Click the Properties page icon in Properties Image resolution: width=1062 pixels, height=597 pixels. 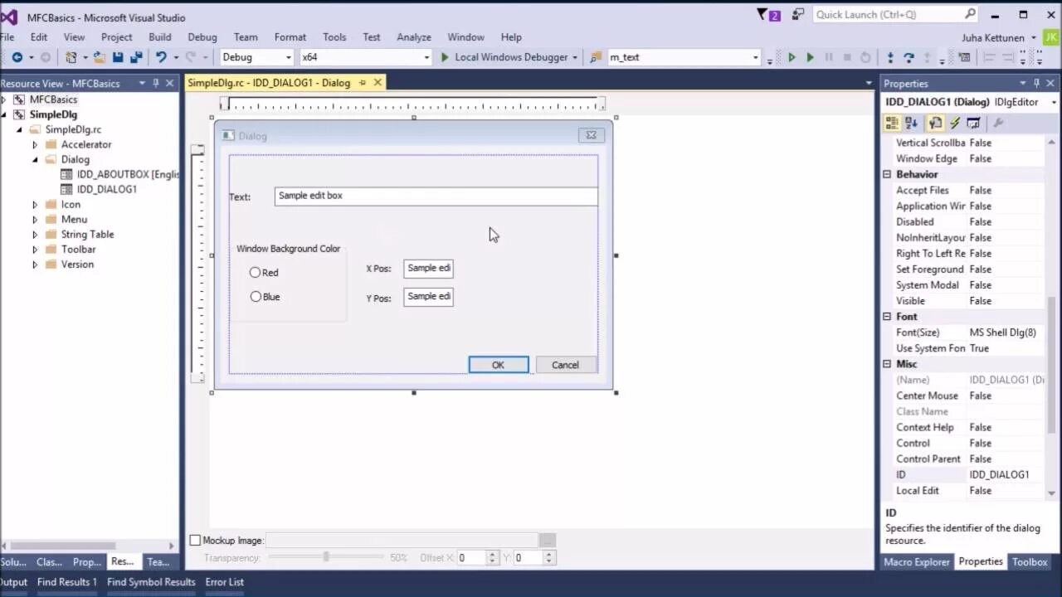pos(935,123)
